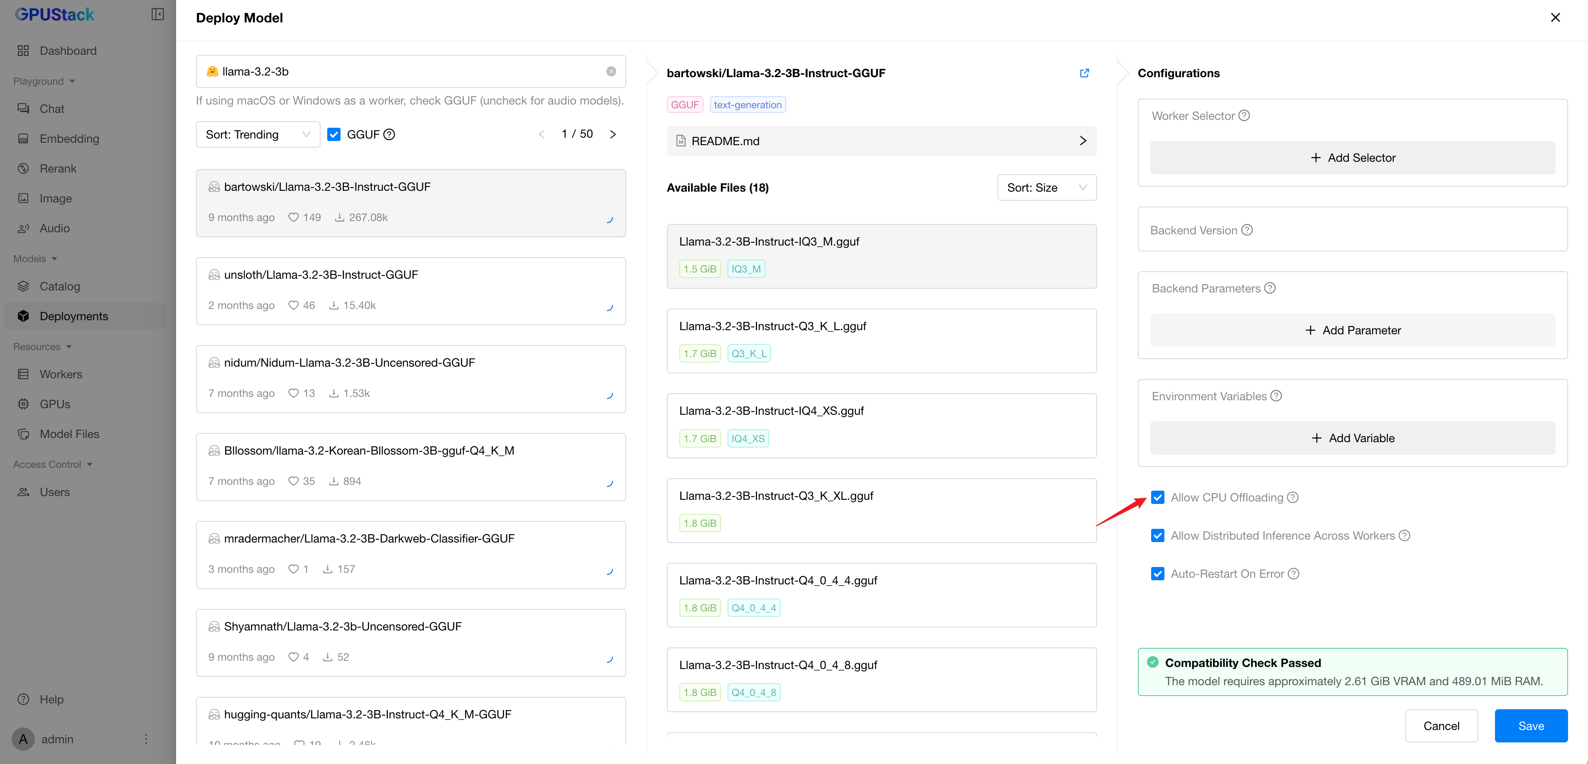Click the Dashboard sidebar icon
1588x764 pixels.
[x=23, y=51]
